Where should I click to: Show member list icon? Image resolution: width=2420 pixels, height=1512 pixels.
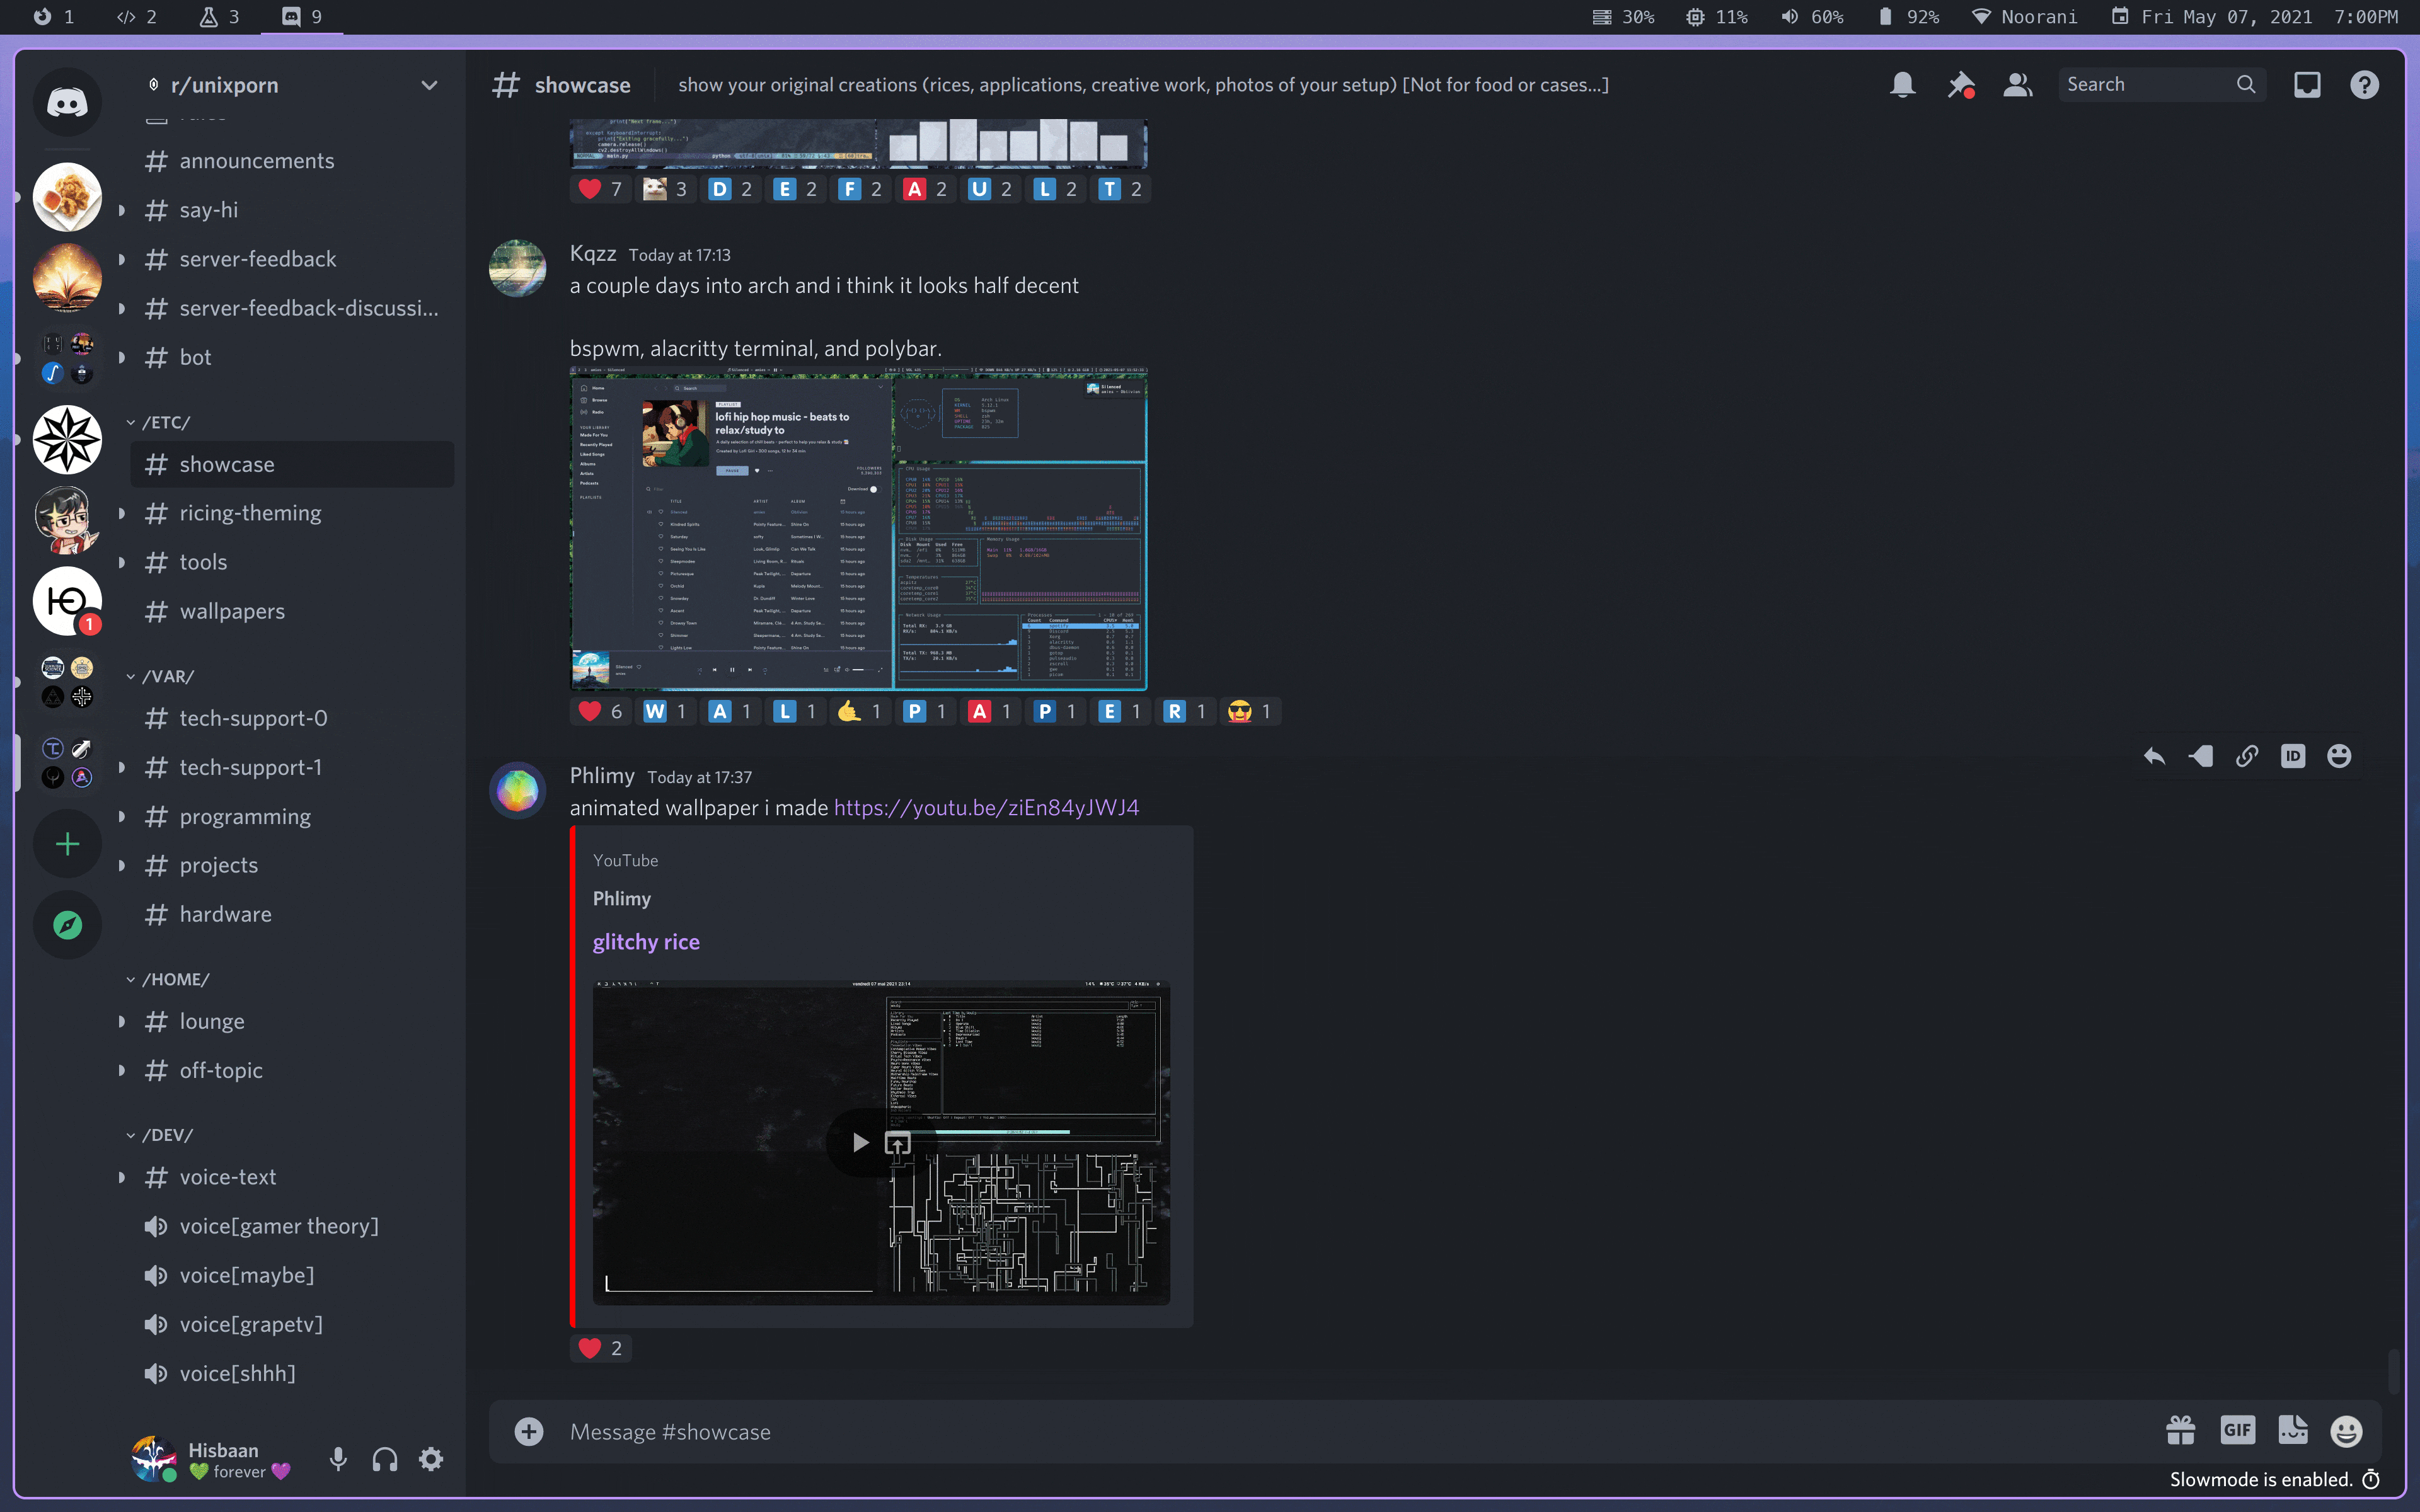[2017, 85]
